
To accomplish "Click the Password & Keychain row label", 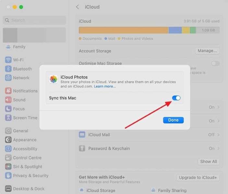I will tap(109, 148).
